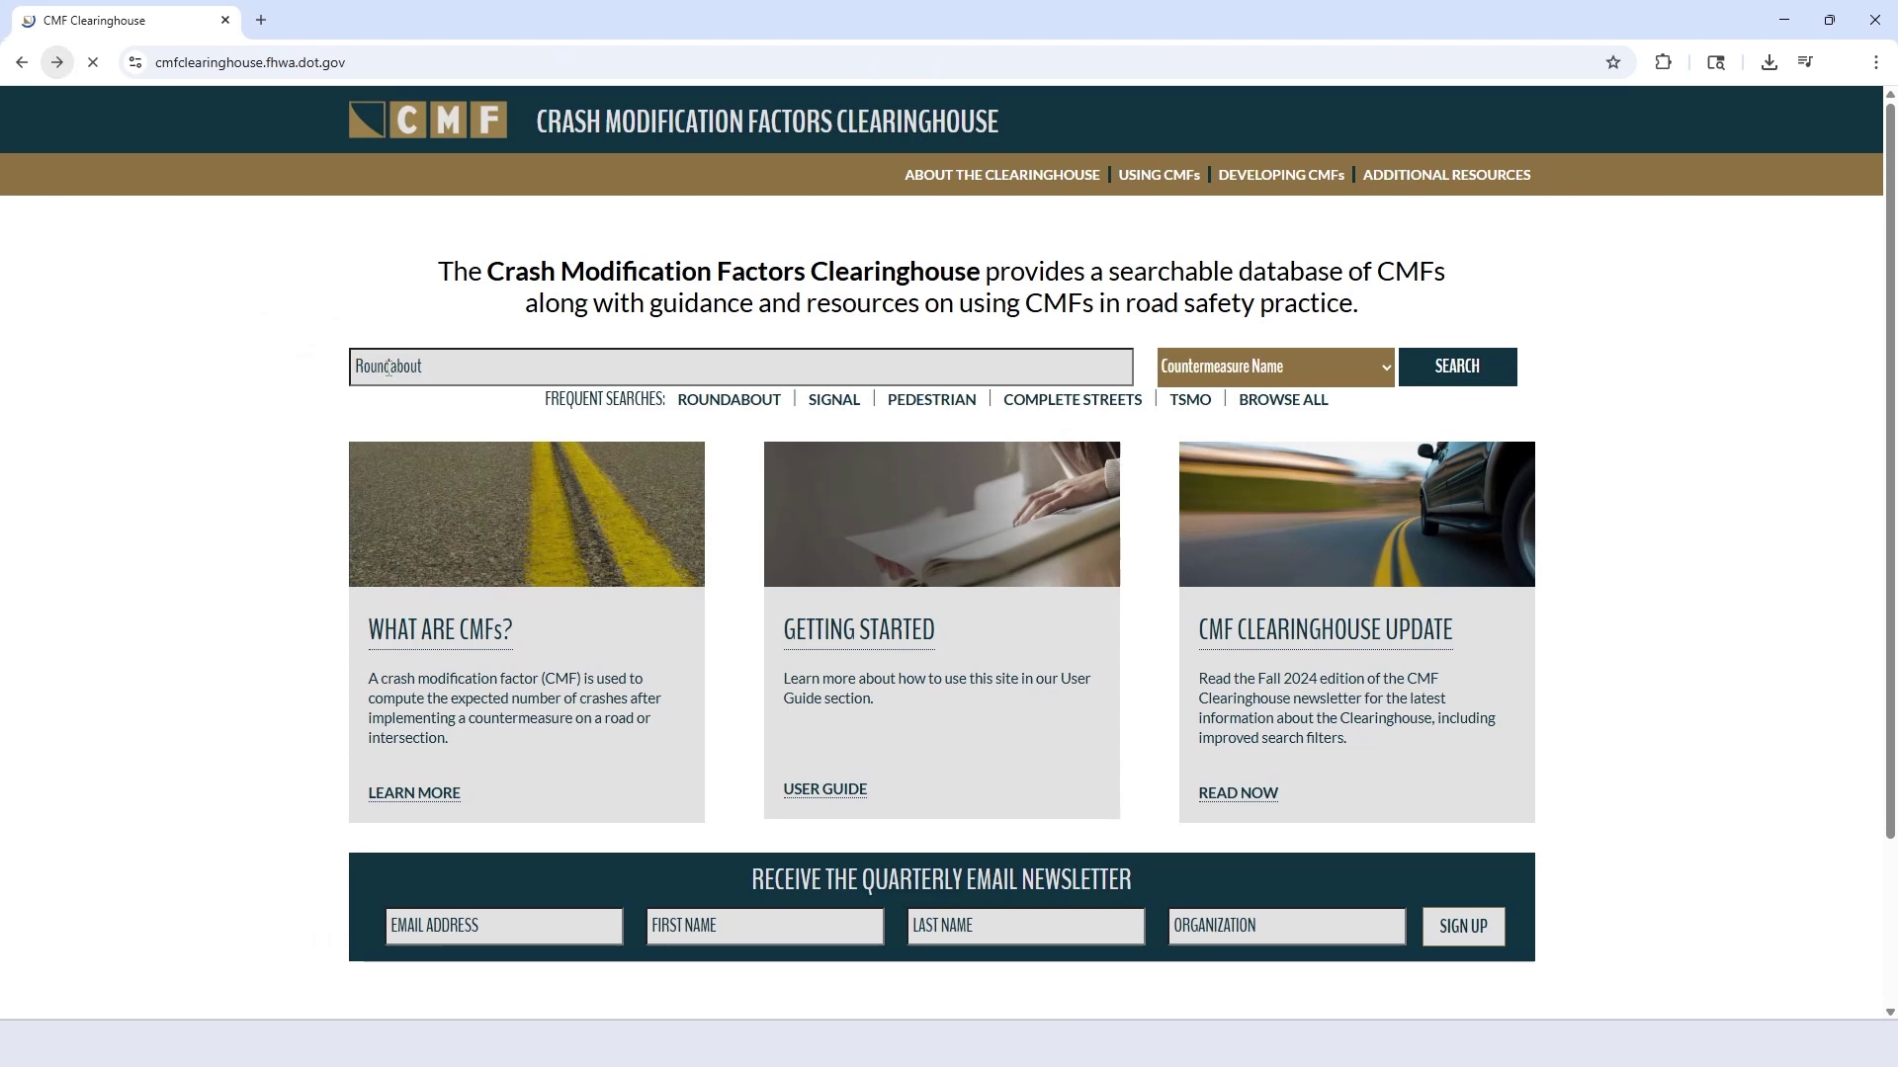The image size is (1898, 1067).
Task: Expand the Countermeasure Name dropdown
Action: click(x=1275, y=367)
